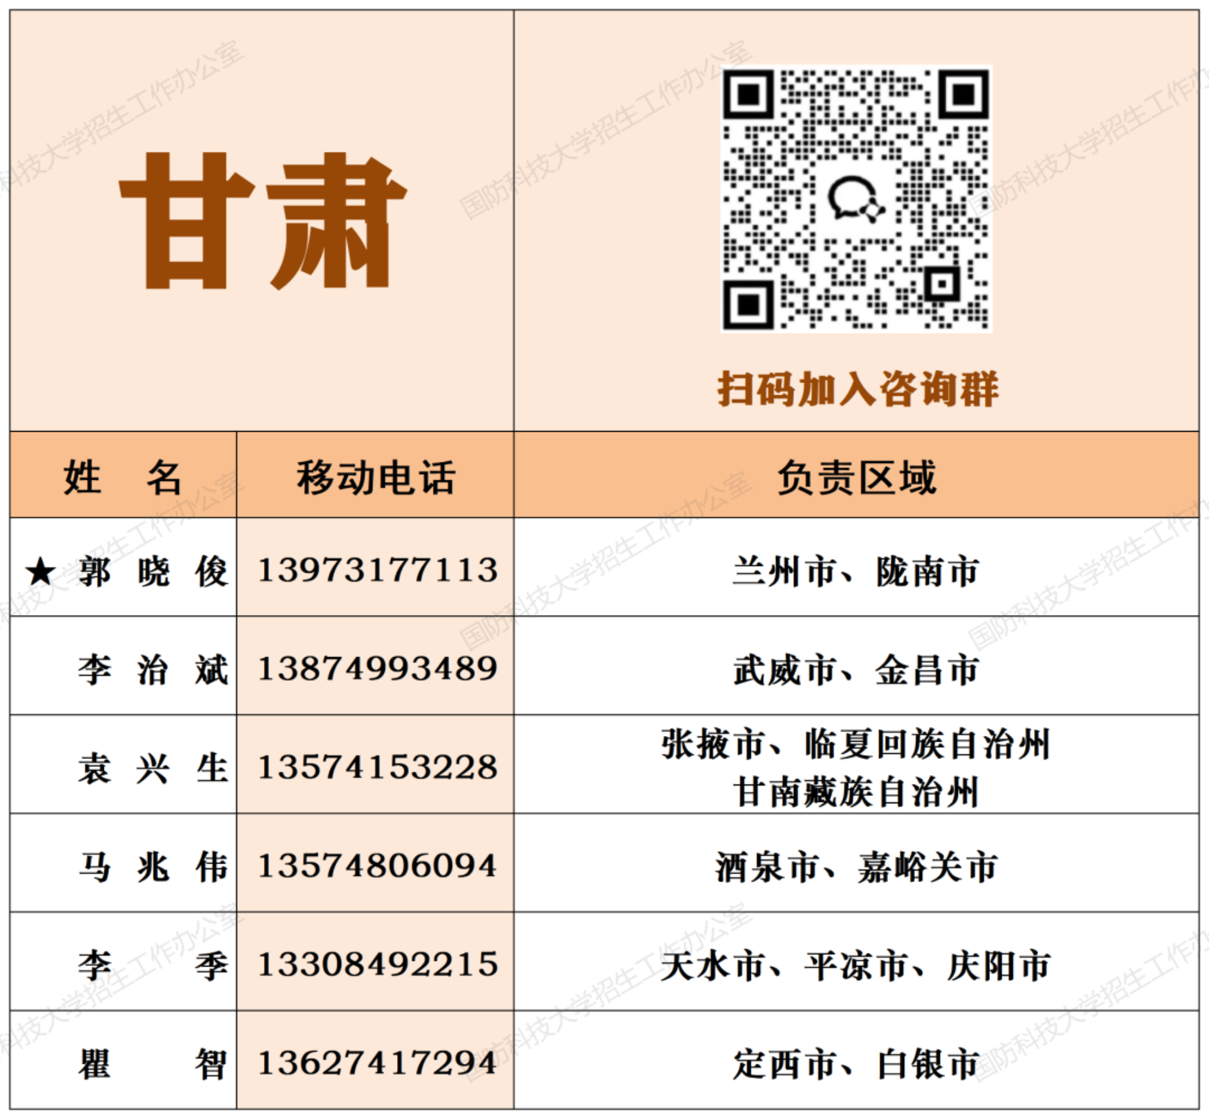
Task: Click the 张掖市 region text
Action: [x=713, y=744]
